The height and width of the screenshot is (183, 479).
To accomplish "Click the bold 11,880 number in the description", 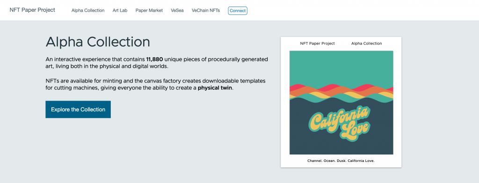I will pyautogui.click(x=154, y=59).
